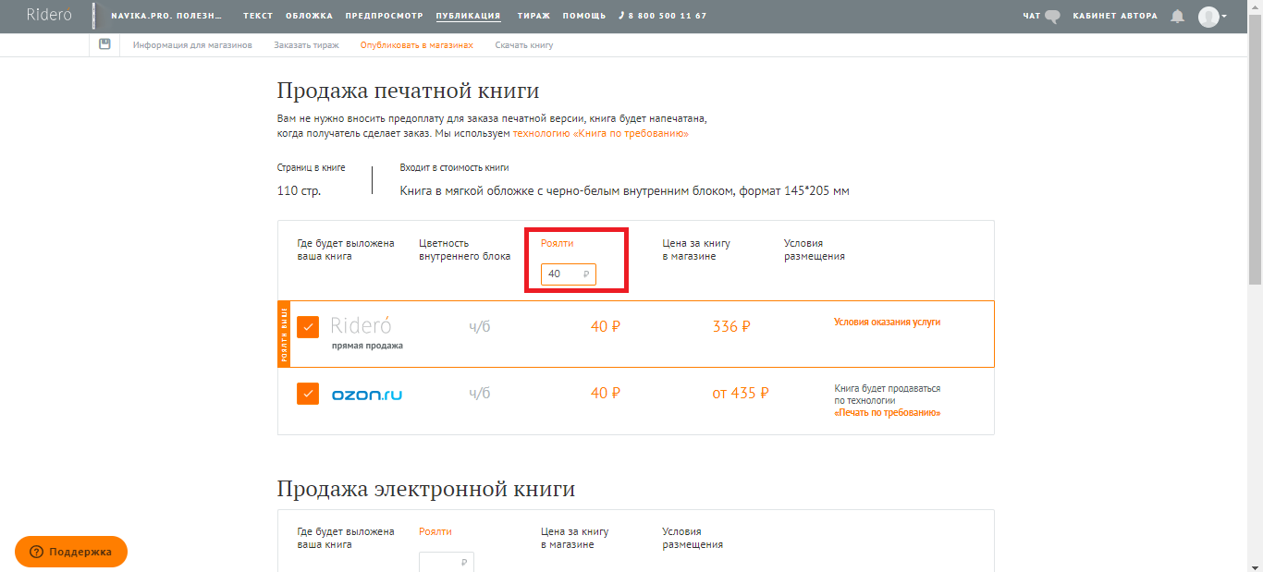Screen dimensions: 1263x572
Task: Click the user avatar icon
Action: pyautogui.click(x=1208, y=16)
